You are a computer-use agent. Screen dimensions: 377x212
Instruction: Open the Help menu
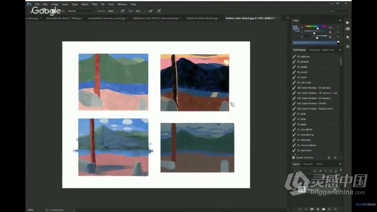134,4
